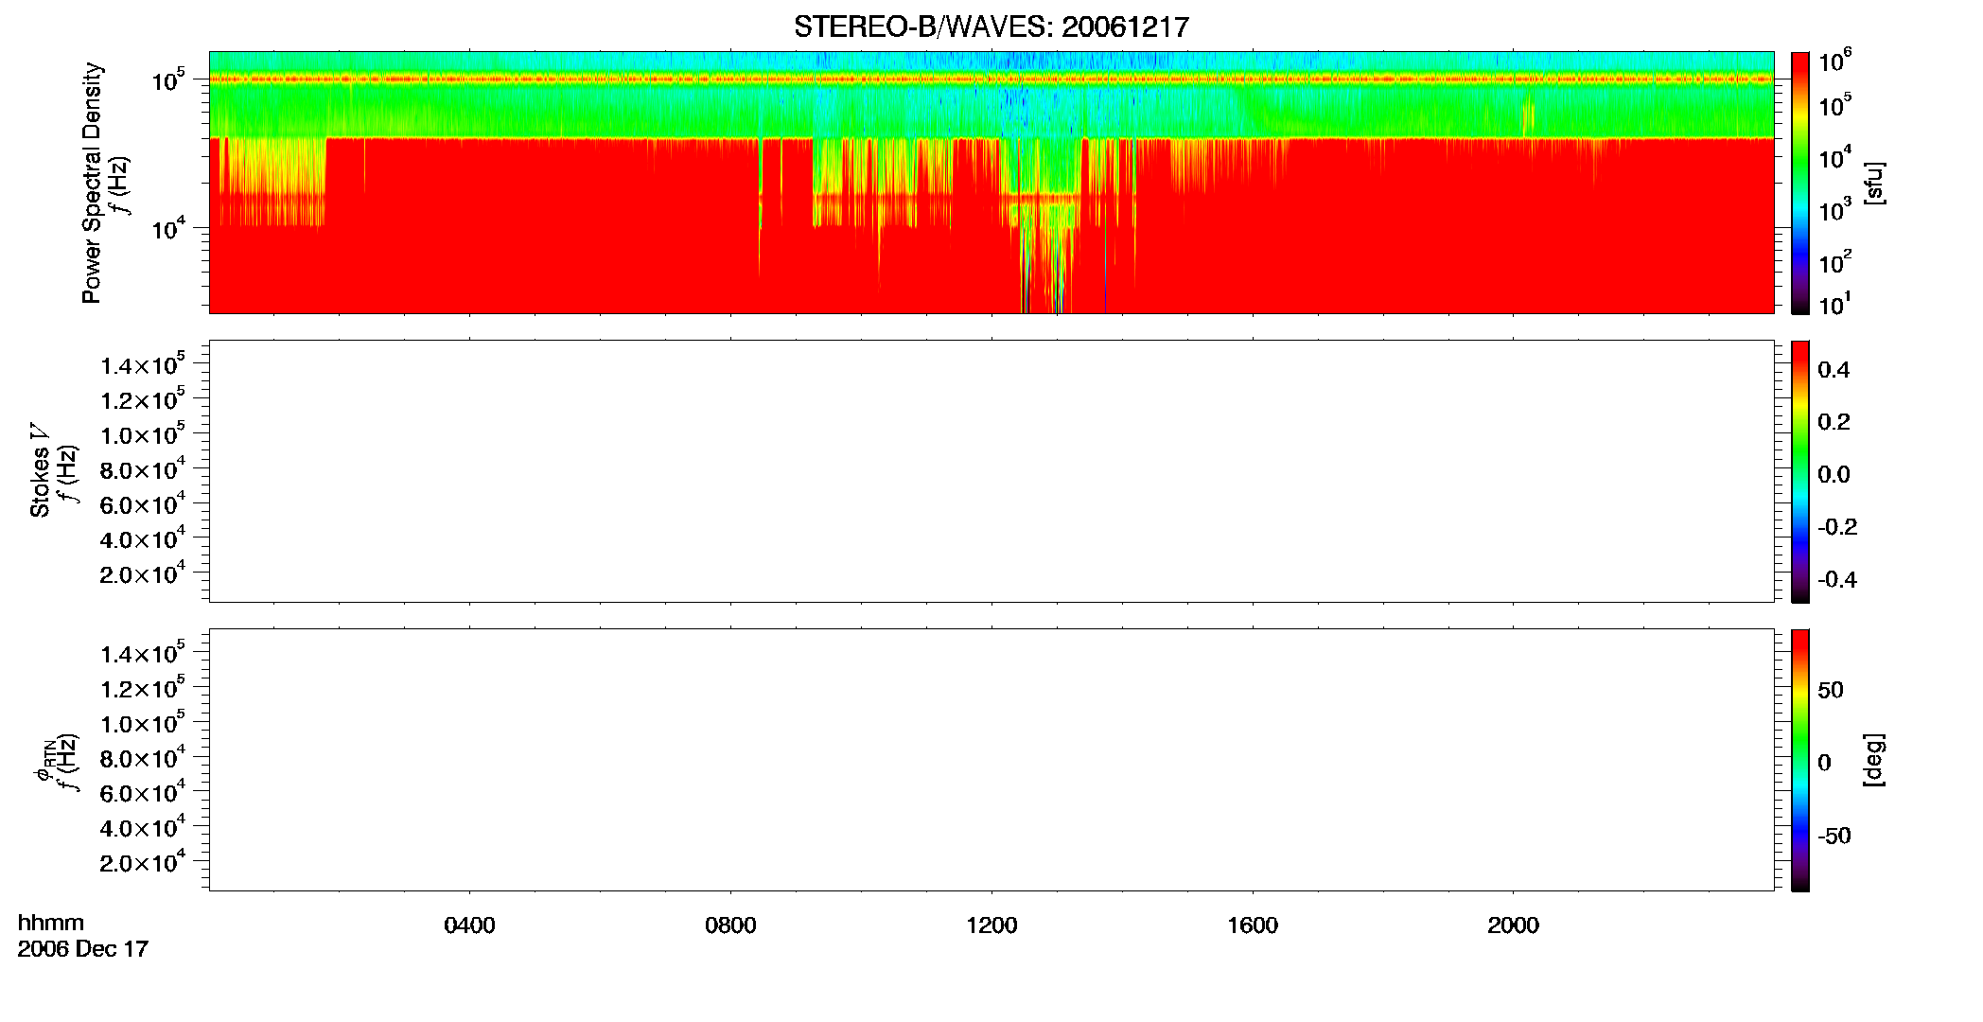The image size is (1983, 1022).
Task: Click the 1.4×10^5 tick in Stokes V panel
Action: click(x=142, y=364)
